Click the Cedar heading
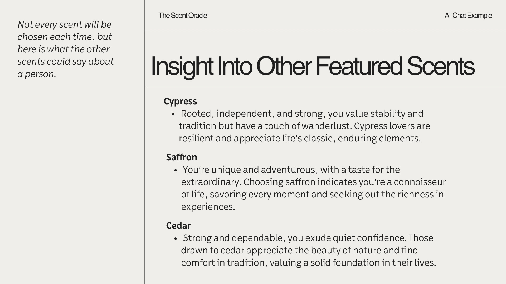 tap(178, 226)
